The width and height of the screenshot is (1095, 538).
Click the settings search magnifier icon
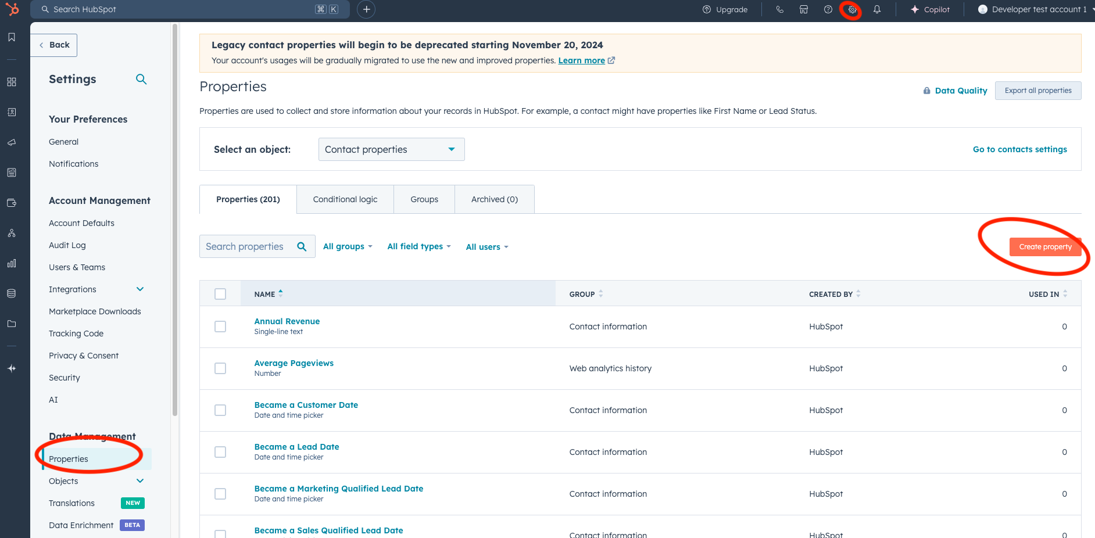(141, 79)
